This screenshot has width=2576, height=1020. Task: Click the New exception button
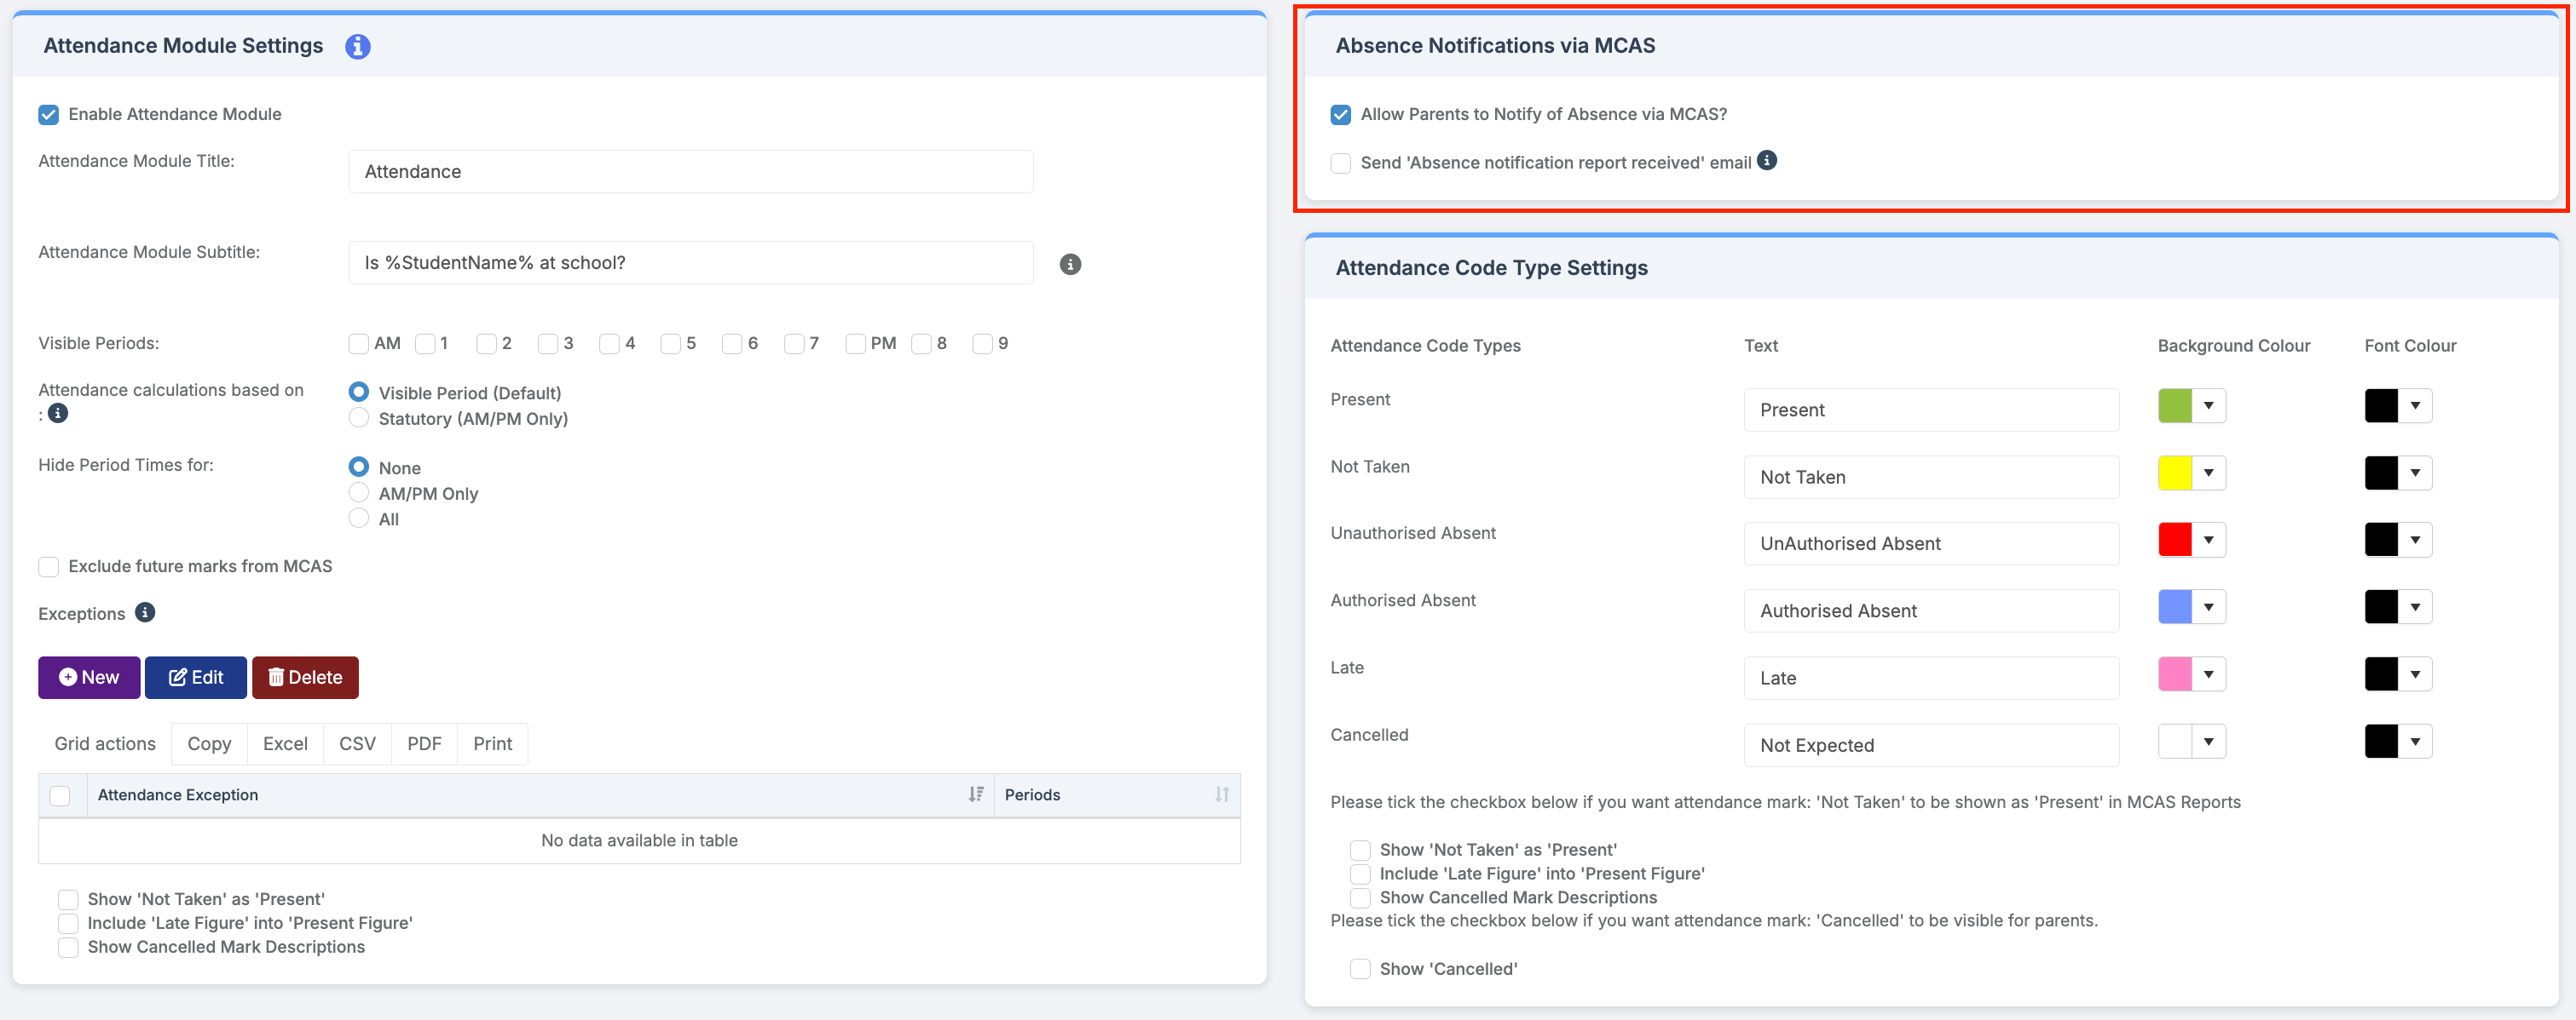click(89, 678)
